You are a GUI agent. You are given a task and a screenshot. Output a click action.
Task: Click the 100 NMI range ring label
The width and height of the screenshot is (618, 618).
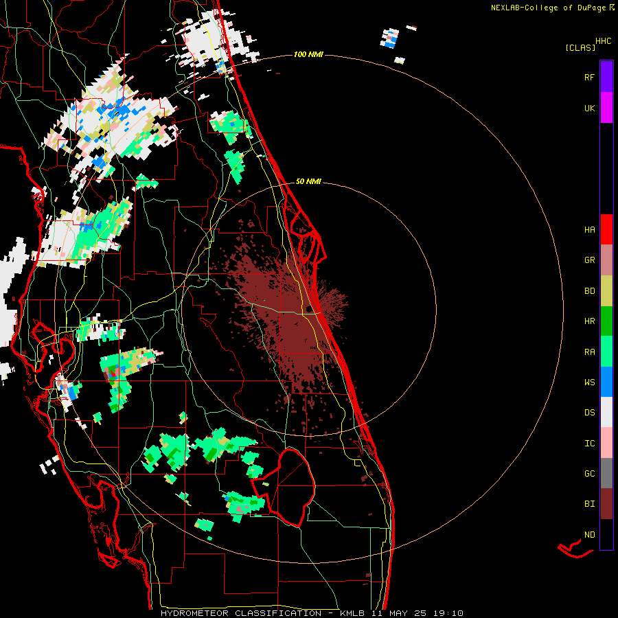pos(308,54)
